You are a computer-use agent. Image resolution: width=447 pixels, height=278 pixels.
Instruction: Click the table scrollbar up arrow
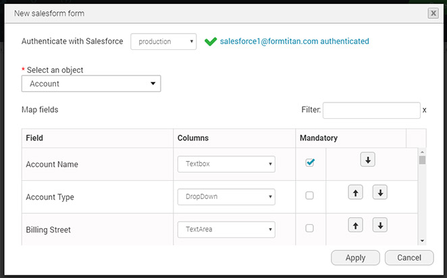[422, 152]
